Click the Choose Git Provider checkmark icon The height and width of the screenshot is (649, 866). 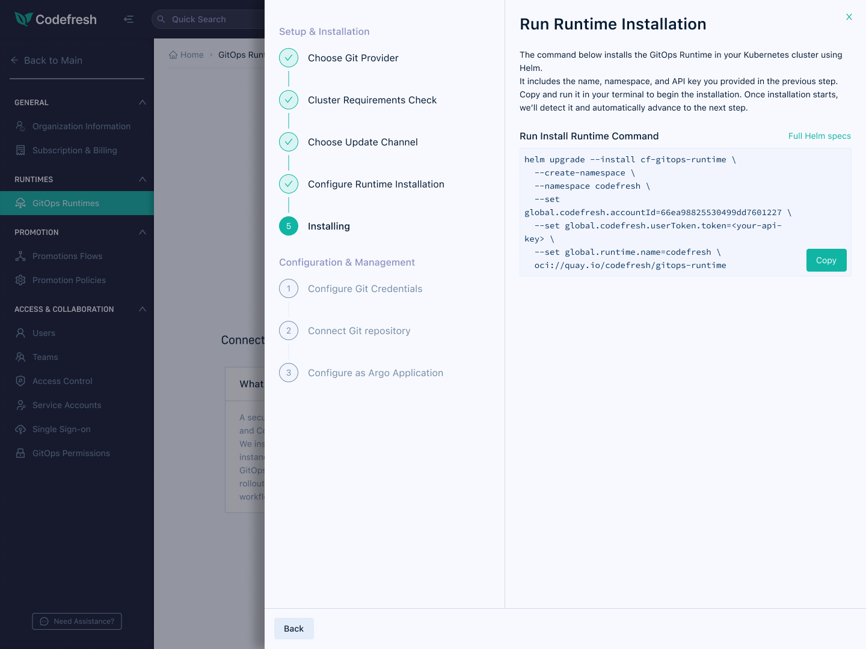point(289,58)
